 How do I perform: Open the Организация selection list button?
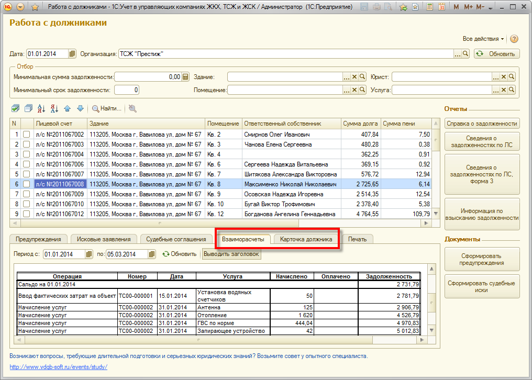click(x=458, y=53)
